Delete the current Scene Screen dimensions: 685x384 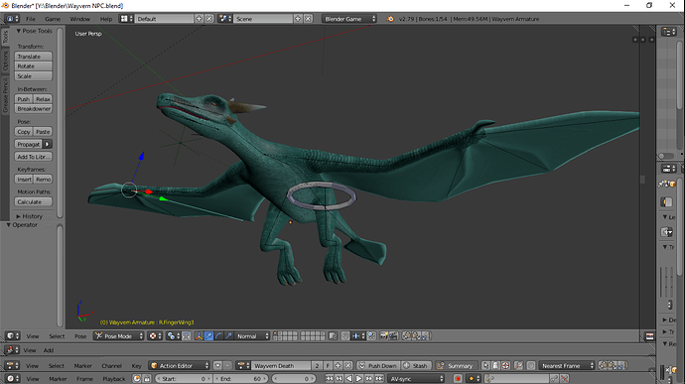click(308, 19)
